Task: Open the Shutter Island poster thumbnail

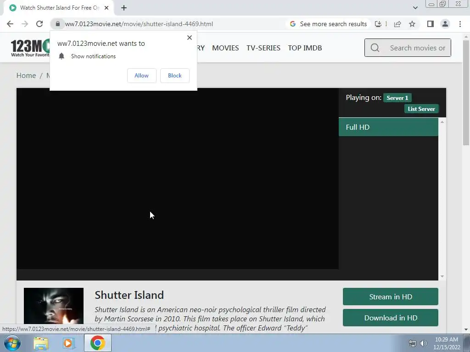Action: (54, 306)
